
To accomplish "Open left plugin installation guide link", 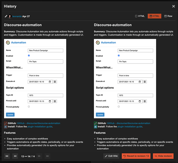I will [x=40, y=126].
